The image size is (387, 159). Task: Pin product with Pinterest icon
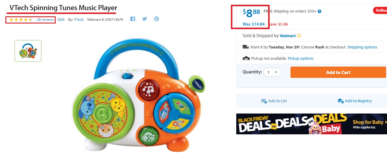(x=156, y=19)
